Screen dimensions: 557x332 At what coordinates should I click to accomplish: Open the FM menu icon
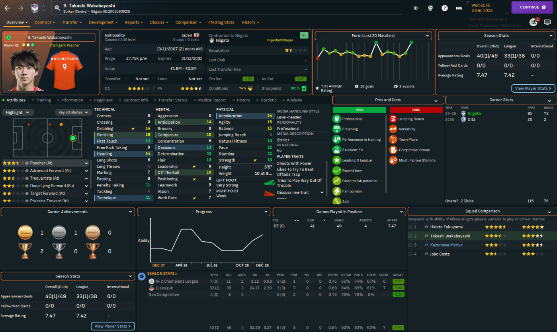coord(459,8)
